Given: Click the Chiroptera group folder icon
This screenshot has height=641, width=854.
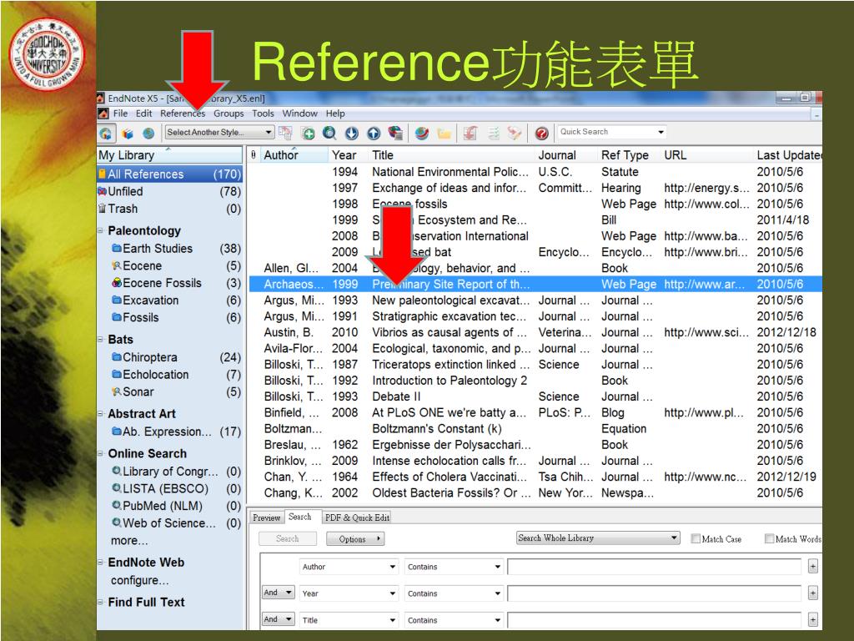Looking at the screenshot, I should click(x=117, y=357).
